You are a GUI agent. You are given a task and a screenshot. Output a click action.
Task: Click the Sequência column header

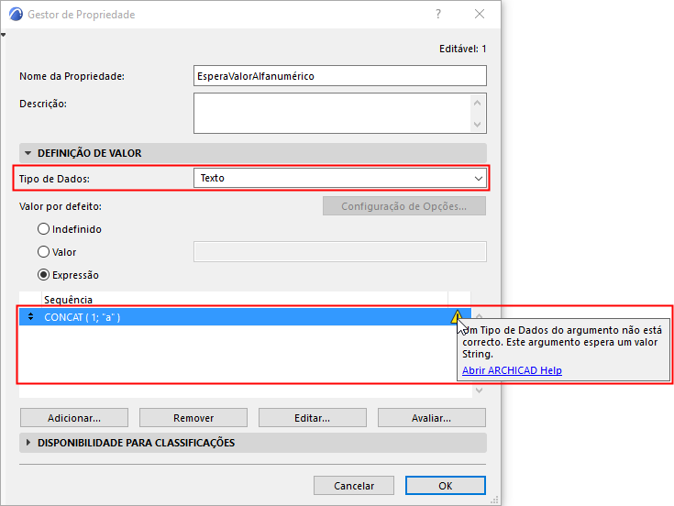tap(245, 300)
